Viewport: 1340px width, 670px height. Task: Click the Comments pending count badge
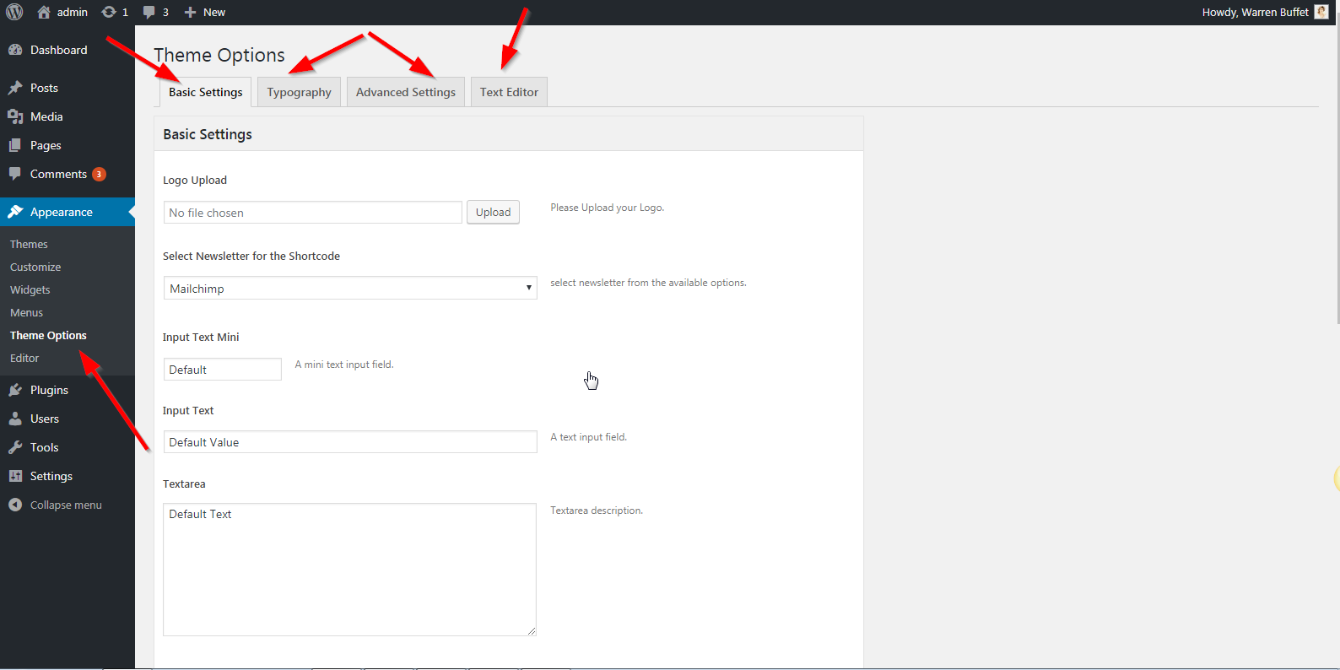pos(99,174)
